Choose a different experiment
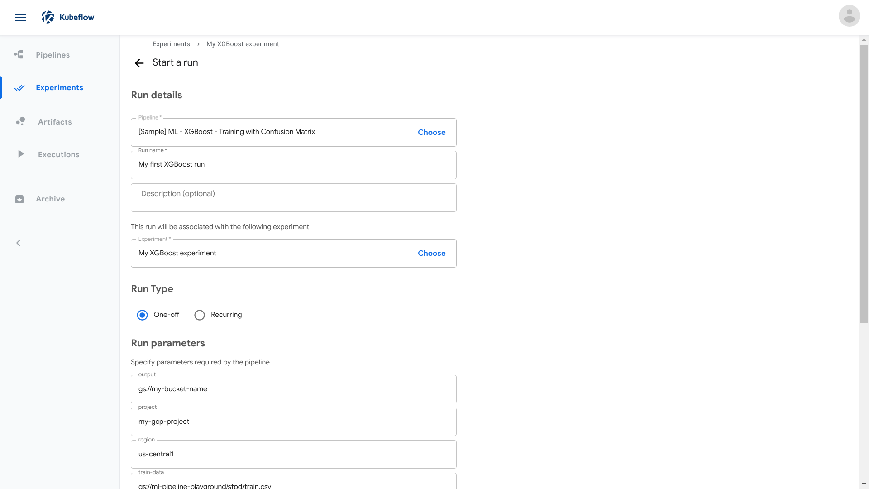Image resolution: width=869 pixels, height=489 pixels. pyautogui.click(x=431, y=253)
